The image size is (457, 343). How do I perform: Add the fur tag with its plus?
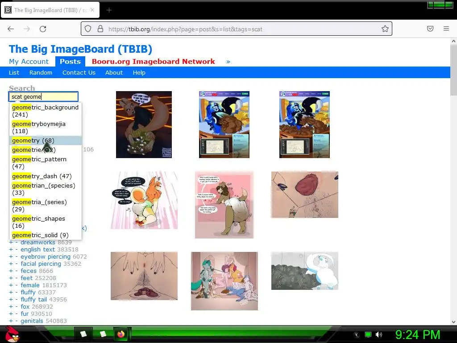11,314
